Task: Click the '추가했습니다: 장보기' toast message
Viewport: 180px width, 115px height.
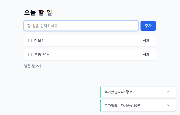Action: point(120,92)
